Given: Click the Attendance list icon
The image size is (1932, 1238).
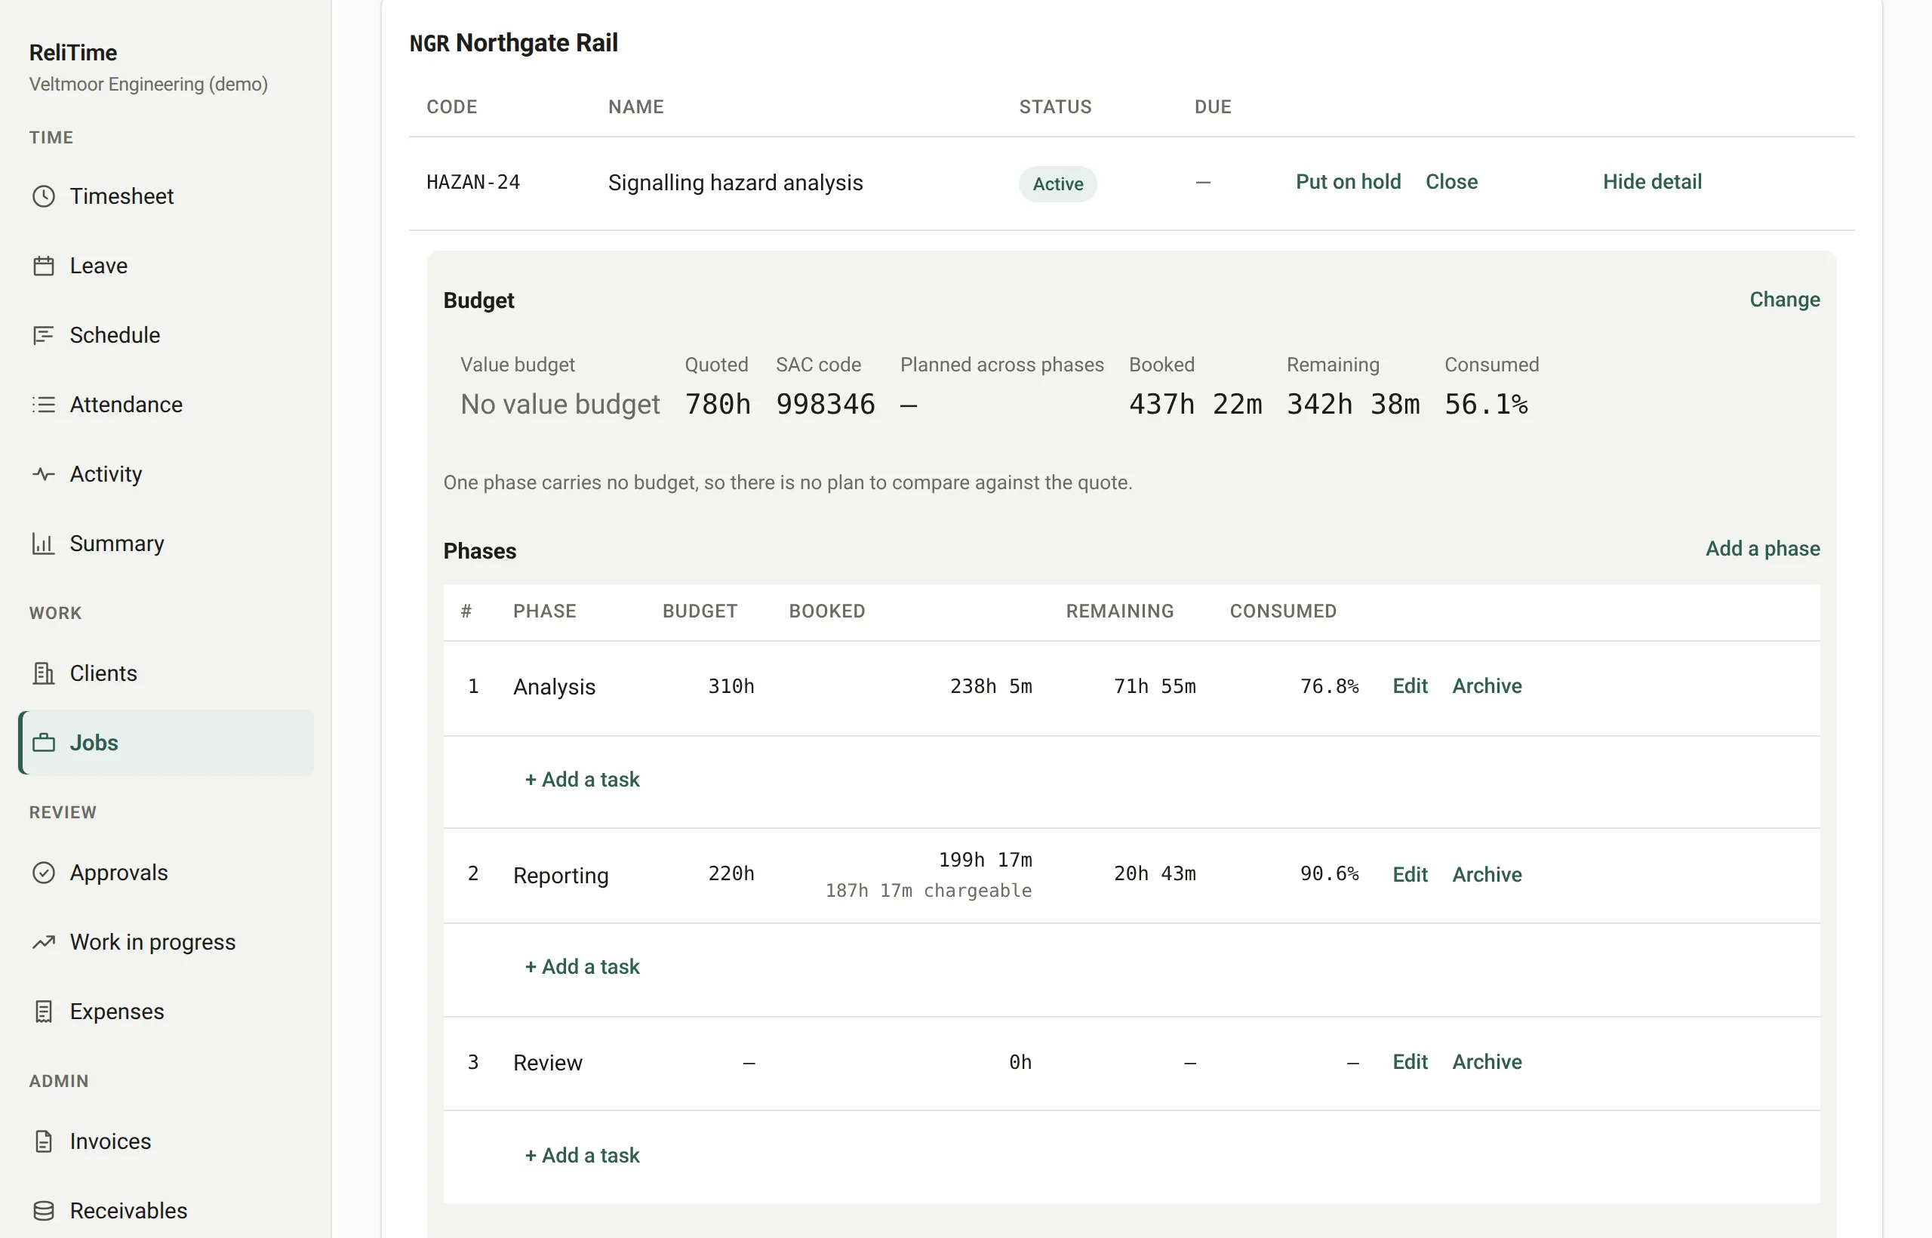Looking at the screenshot, I should [44, 405].
